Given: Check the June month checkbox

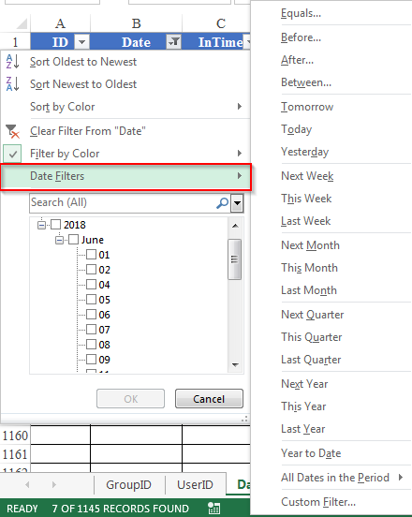Looking at the screenshot, I should tap(73, 240).
